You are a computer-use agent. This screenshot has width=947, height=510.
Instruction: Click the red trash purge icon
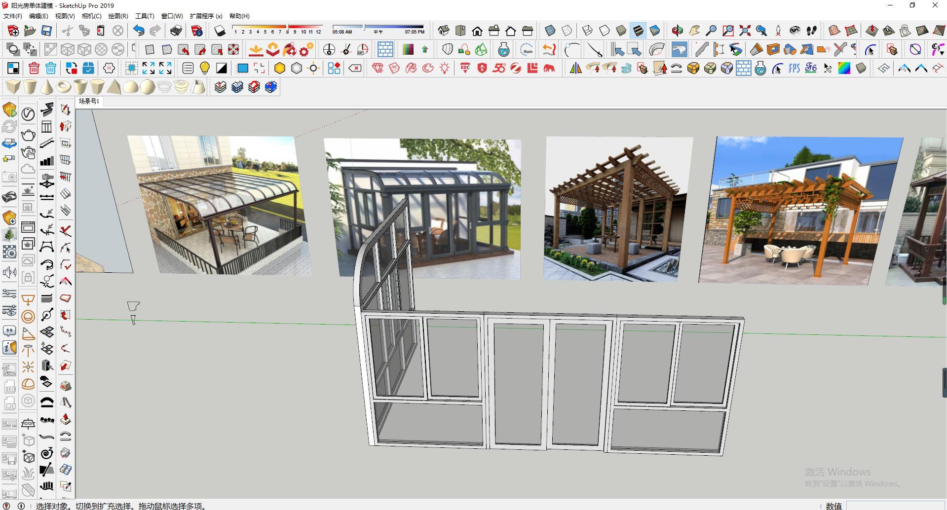pyautogui.click(x=34, y=68)
